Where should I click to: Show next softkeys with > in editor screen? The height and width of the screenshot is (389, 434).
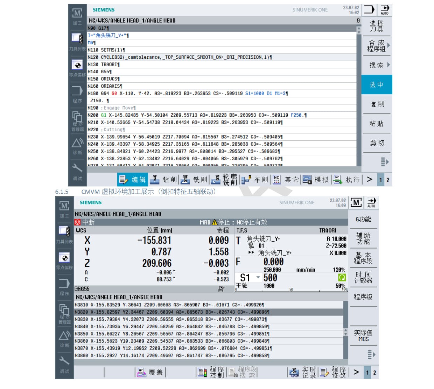tap(369, 179)
